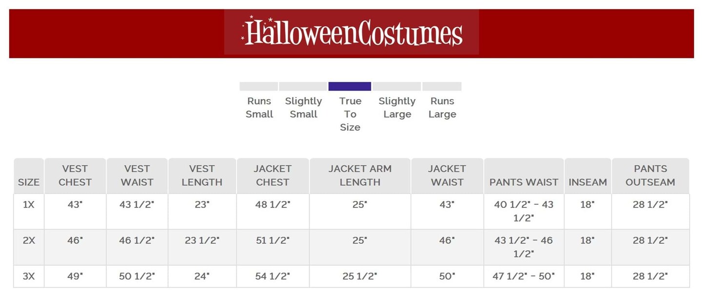Select the JACKET ARM LENGTH header

tap(360, 176)
